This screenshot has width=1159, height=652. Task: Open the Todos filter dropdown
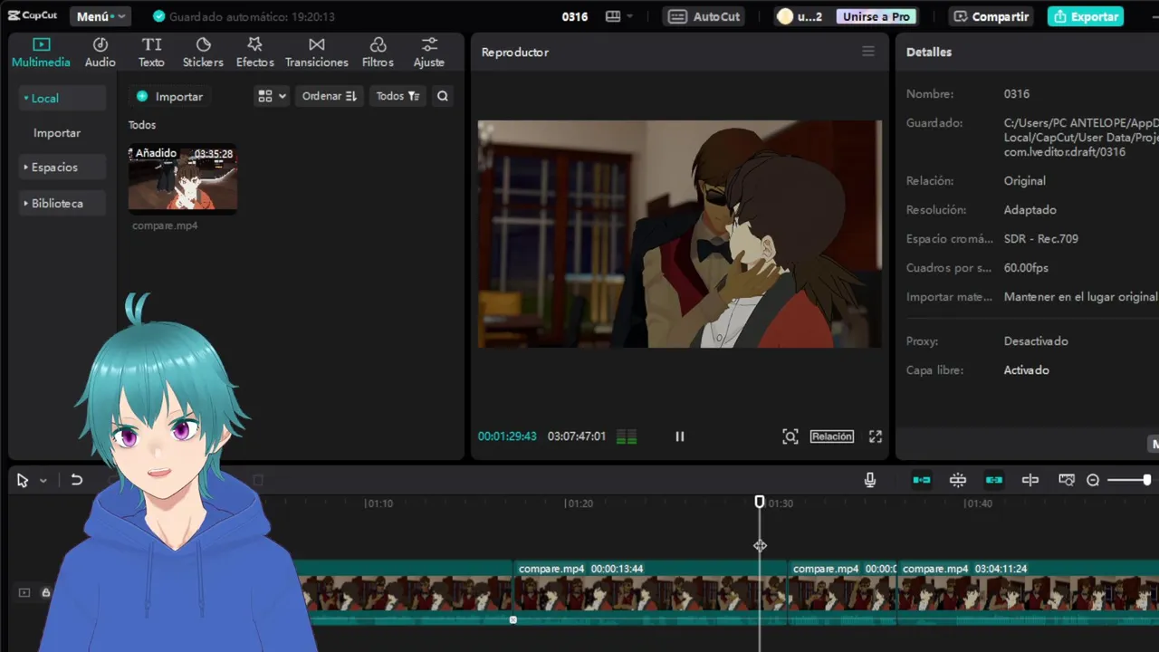click(x=398, y=96)
